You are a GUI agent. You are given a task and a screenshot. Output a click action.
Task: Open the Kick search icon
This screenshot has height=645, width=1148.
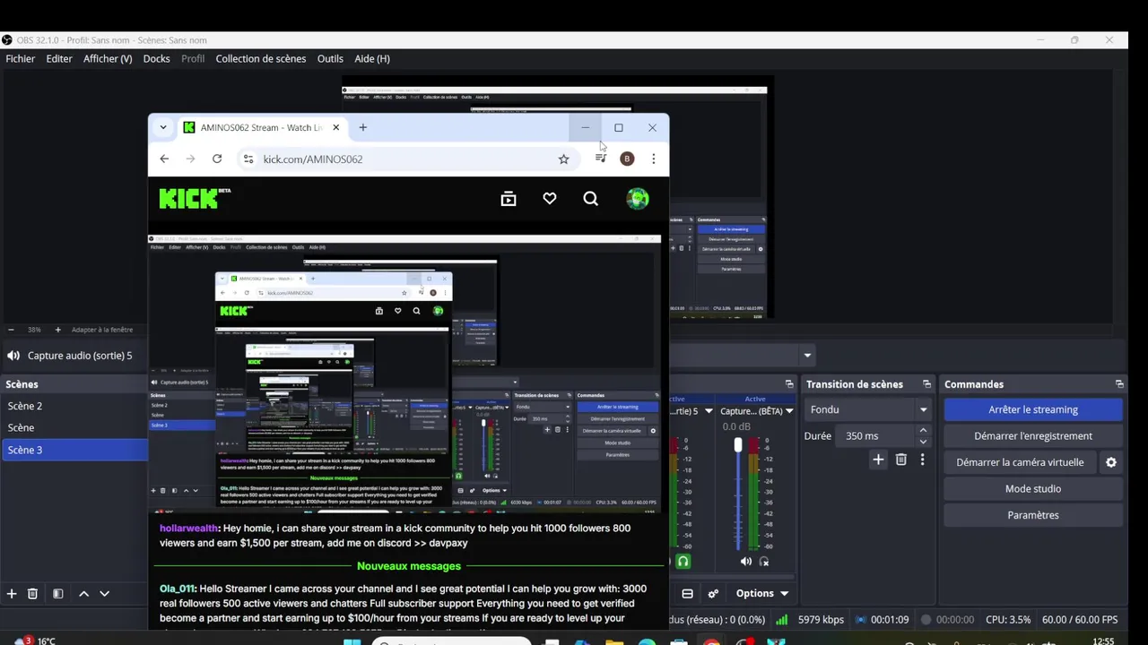[x=590, y=199]
